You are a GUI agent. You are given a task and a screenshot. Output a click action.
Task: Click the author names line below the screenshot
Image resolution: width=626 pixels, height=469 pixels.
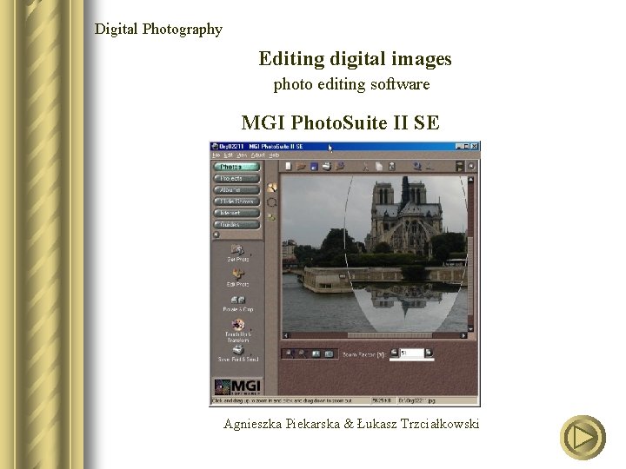pos(351,424)
